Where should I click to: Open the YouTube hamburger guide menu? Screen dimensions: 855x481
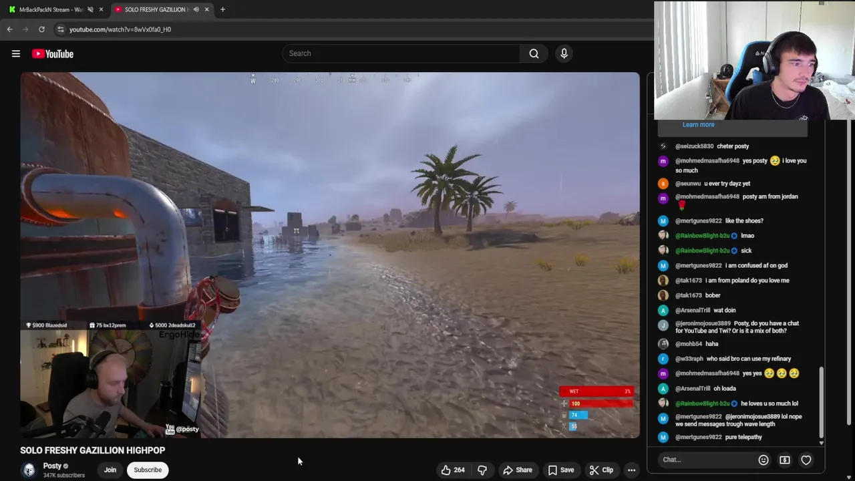[16, 53]
